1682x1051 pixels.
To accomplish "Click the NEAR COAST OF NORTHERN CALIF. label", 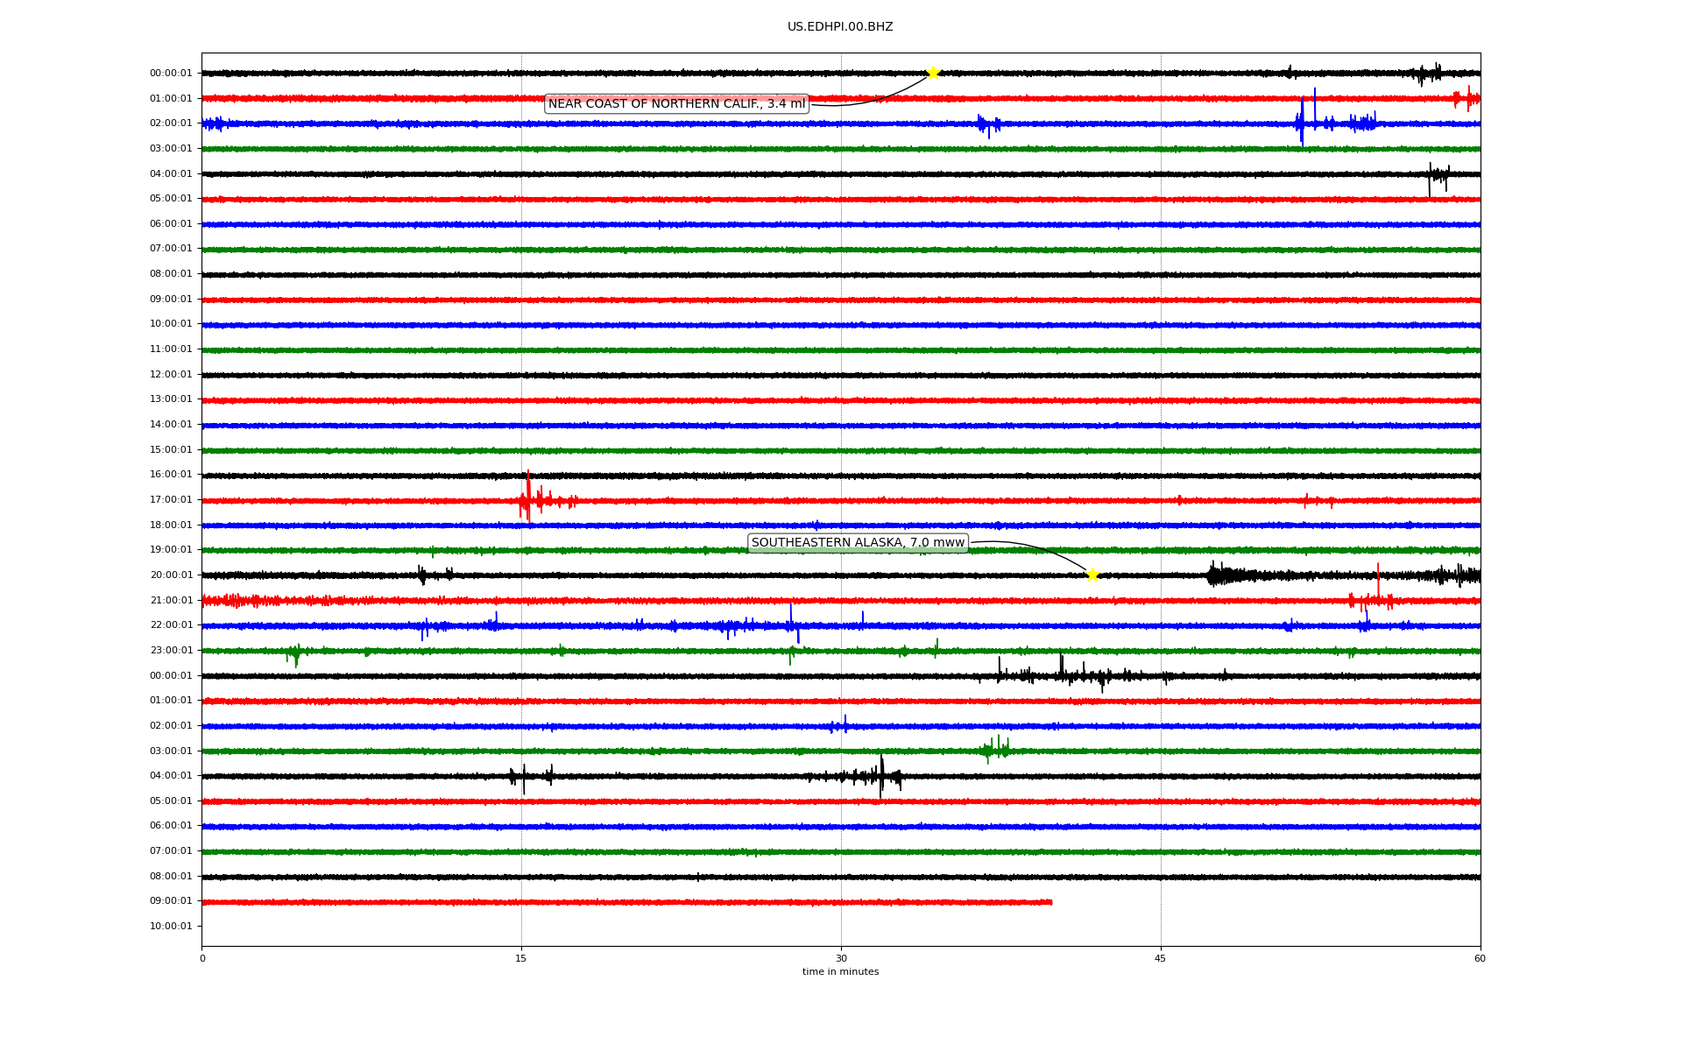I will coord(676,104).
